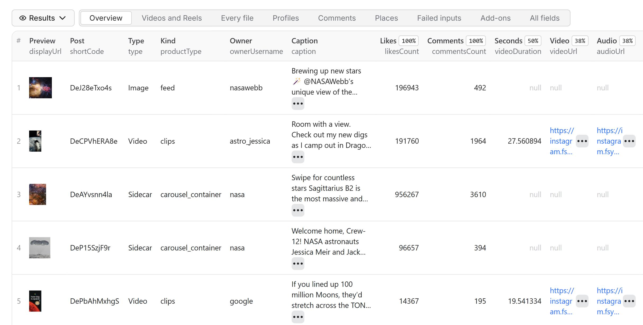The width and height of the screenshot is (643, 325).
Task: Expand the video URL for astro_jessica row
Action: point(582,141)
